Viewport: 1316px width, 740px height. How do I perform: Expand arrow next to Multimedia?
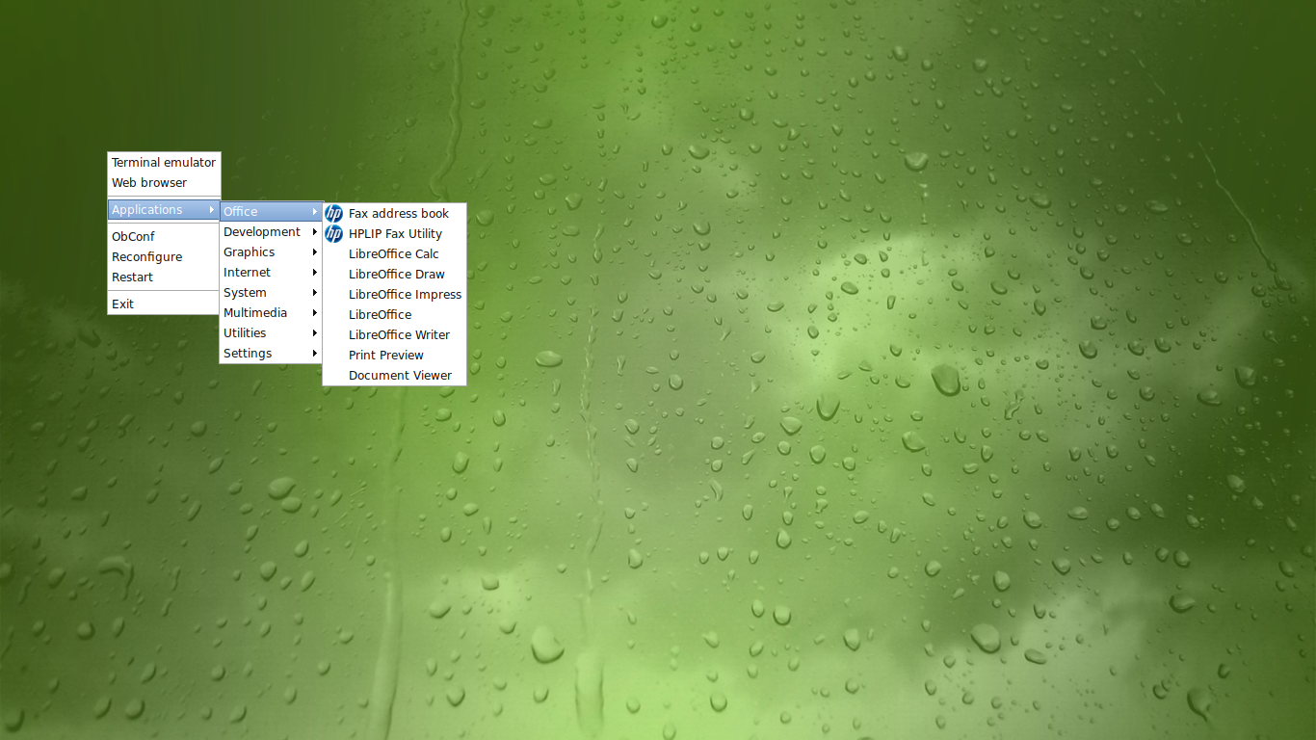[314, 313]
